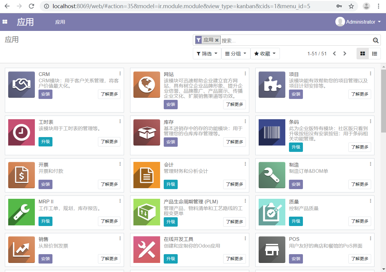This screenshot has width=386, height=272.
Task: Click the 库存 box app icon
Action: pyautogui.click(x=146, y=132)
